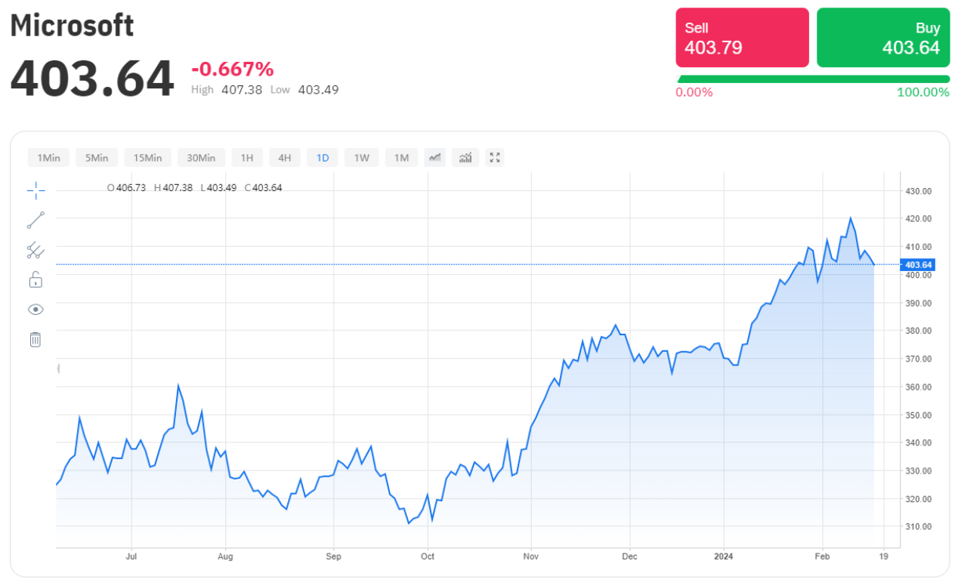Toggle drawings visibility eye icon
The image size is (958, 586).
36,310
